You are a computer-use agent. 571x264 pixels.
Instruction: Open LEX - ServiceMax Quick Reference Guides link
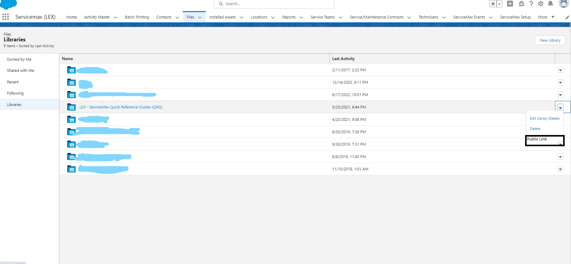(x=121, y=107)
